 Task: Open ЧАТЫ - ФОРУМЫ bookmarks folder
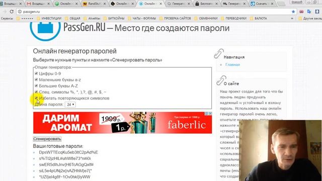click(142, 18)
